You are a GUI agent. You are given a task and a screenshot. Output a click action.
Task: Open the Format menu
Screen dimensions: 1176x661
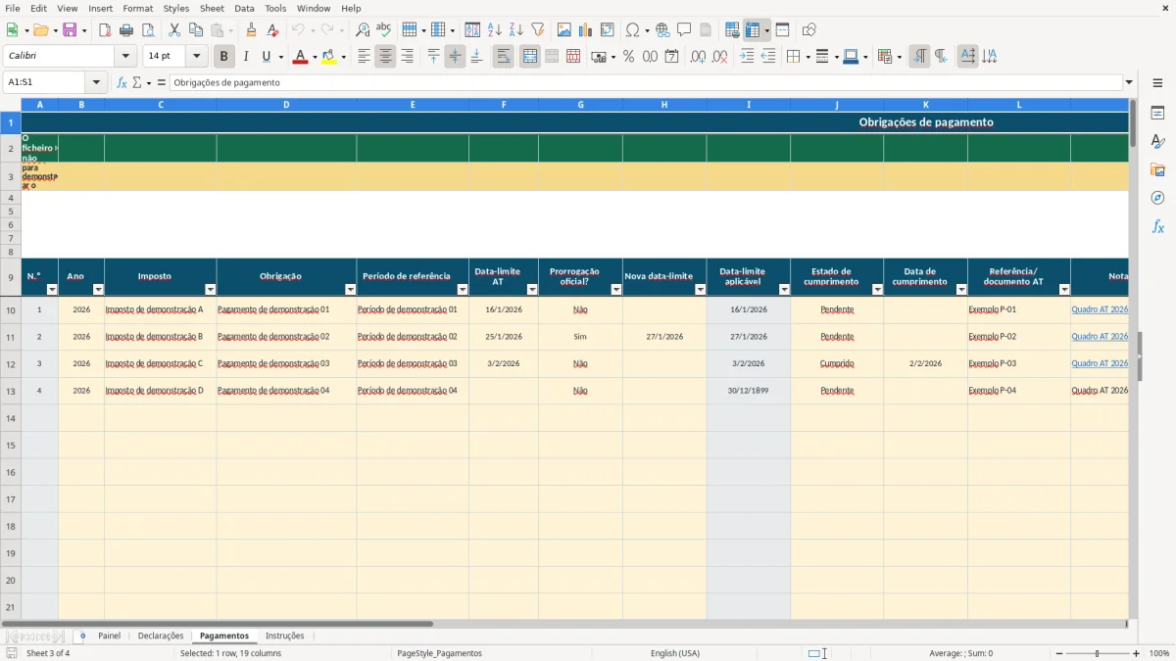point(138,8)
